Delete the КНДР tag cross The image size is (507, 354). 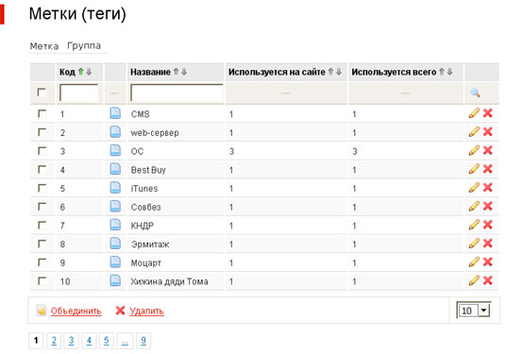(487, 225)
